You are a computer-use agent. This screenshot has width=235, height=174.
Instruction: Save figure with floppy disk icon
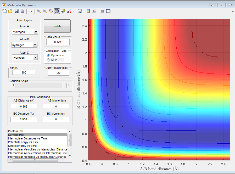tap(16, 11)
